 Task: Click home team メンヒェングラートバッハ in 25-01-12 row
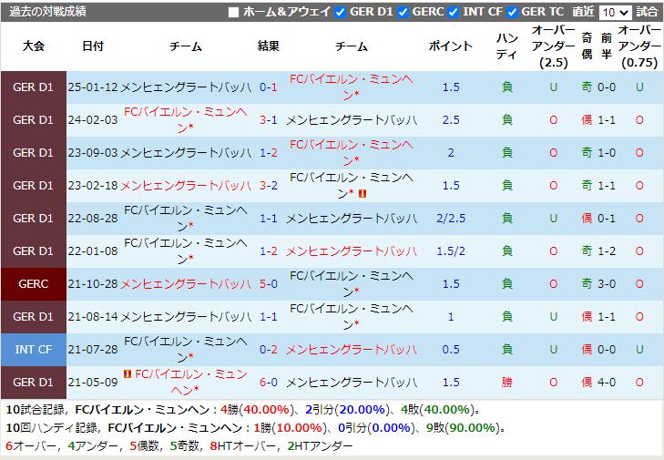click(x=186, y=87)
